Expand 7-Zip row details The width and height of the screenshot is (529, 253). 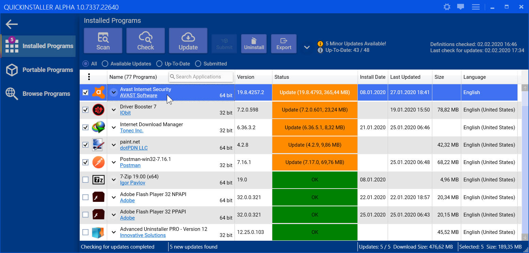pos(114,180)
